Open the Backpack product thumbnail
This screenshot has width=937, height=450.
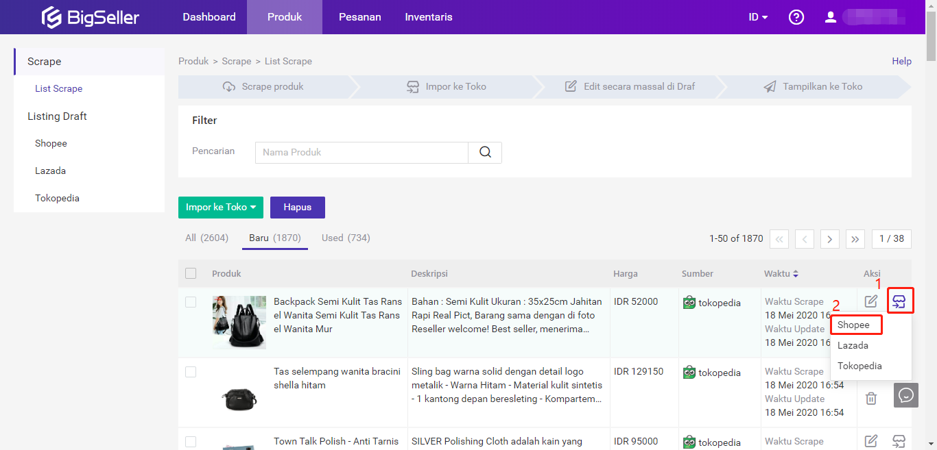pos(239,323)
